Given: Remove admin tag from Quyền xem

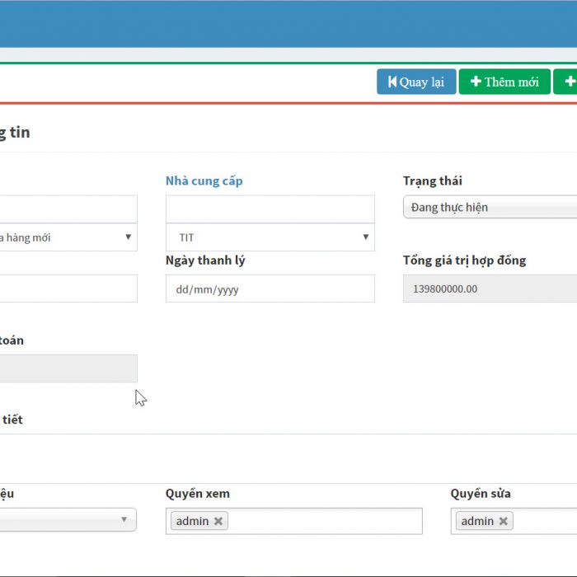Looking at the screenshot, I should point(218,521).
